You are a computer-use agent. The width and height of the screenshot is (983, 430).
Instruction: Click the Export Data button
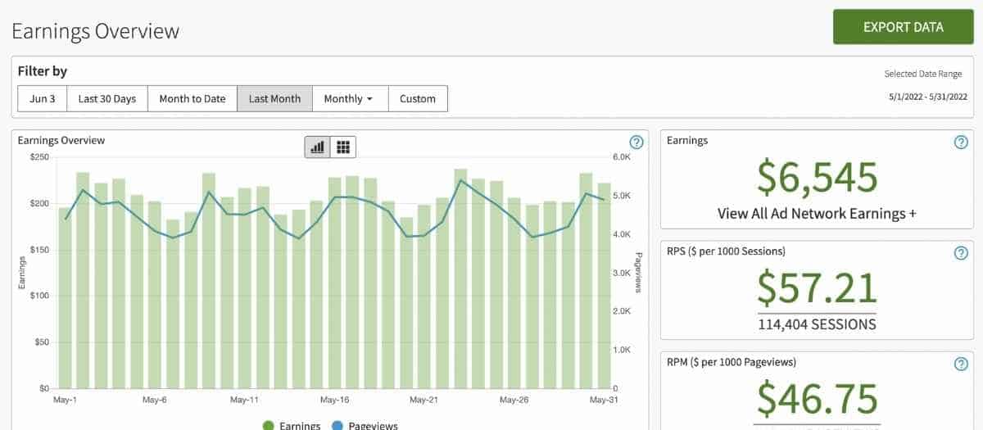pos(903,27)
